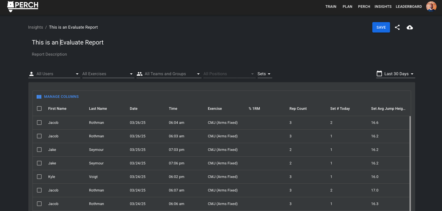The width and height of the screenshot is (442, 211).
Task: Sort by % 1RM column header
Action: tap(254, 108)
